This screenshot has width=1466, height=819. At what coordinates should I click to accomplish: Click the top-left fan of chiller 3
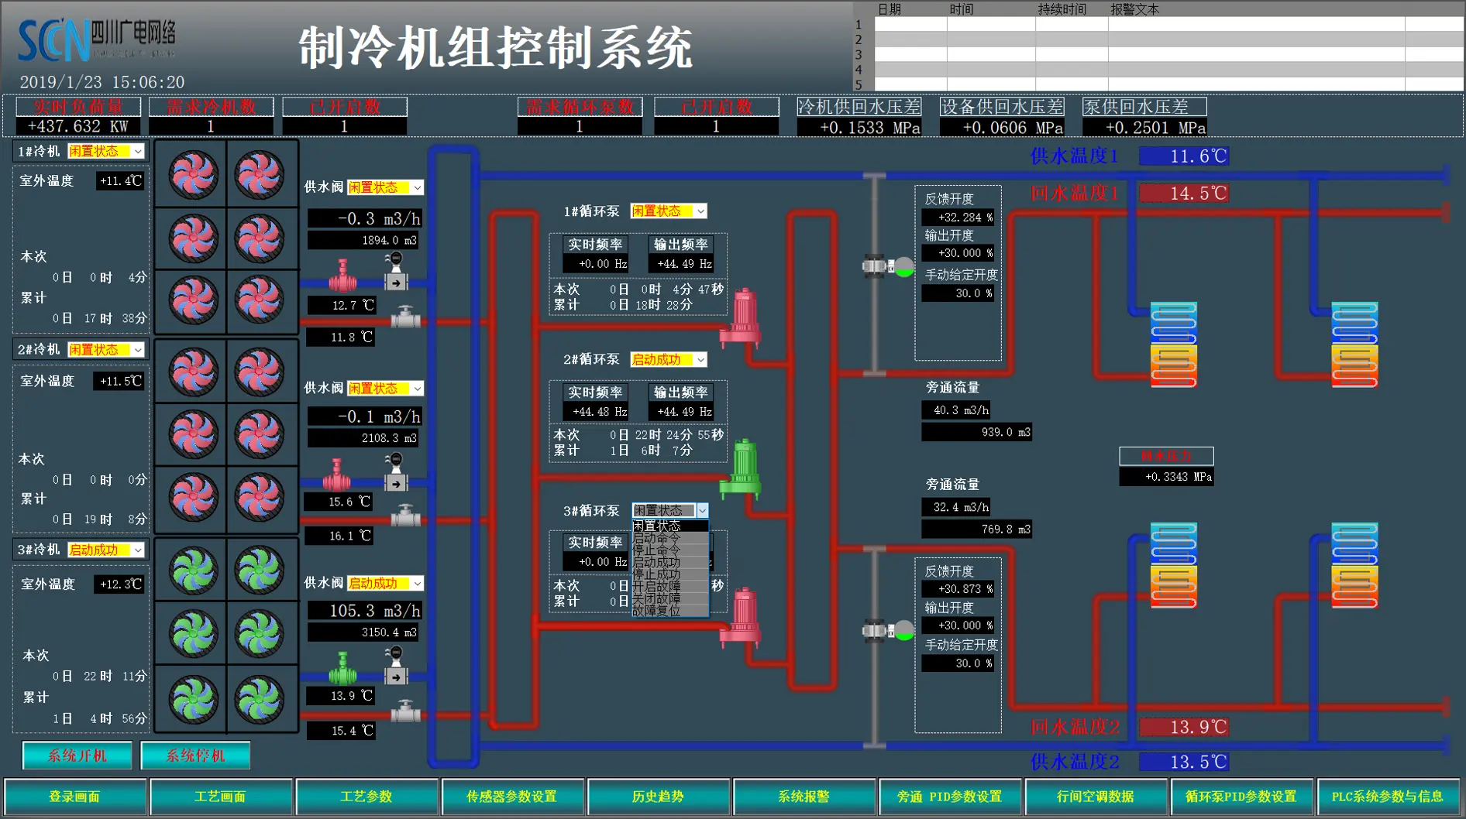point(193,570)
